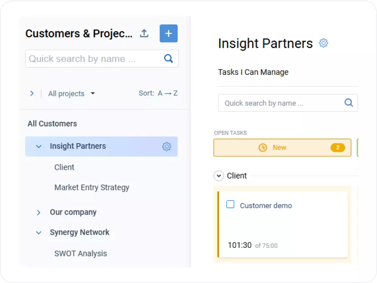Expand the Our company tree node

coord(38,212)
